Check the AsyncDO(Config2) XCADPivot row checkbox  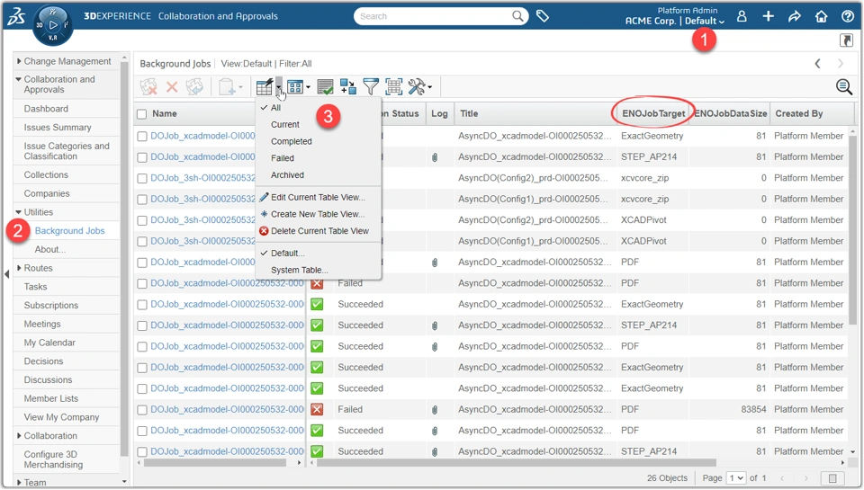click(142, 220)
